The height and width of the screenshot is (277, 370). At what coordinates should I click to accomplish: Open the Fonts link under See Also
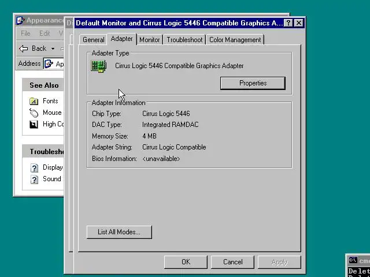50,101
